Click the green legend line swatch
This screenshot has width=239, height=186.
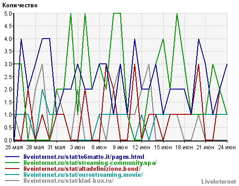(x=12, y=163)
